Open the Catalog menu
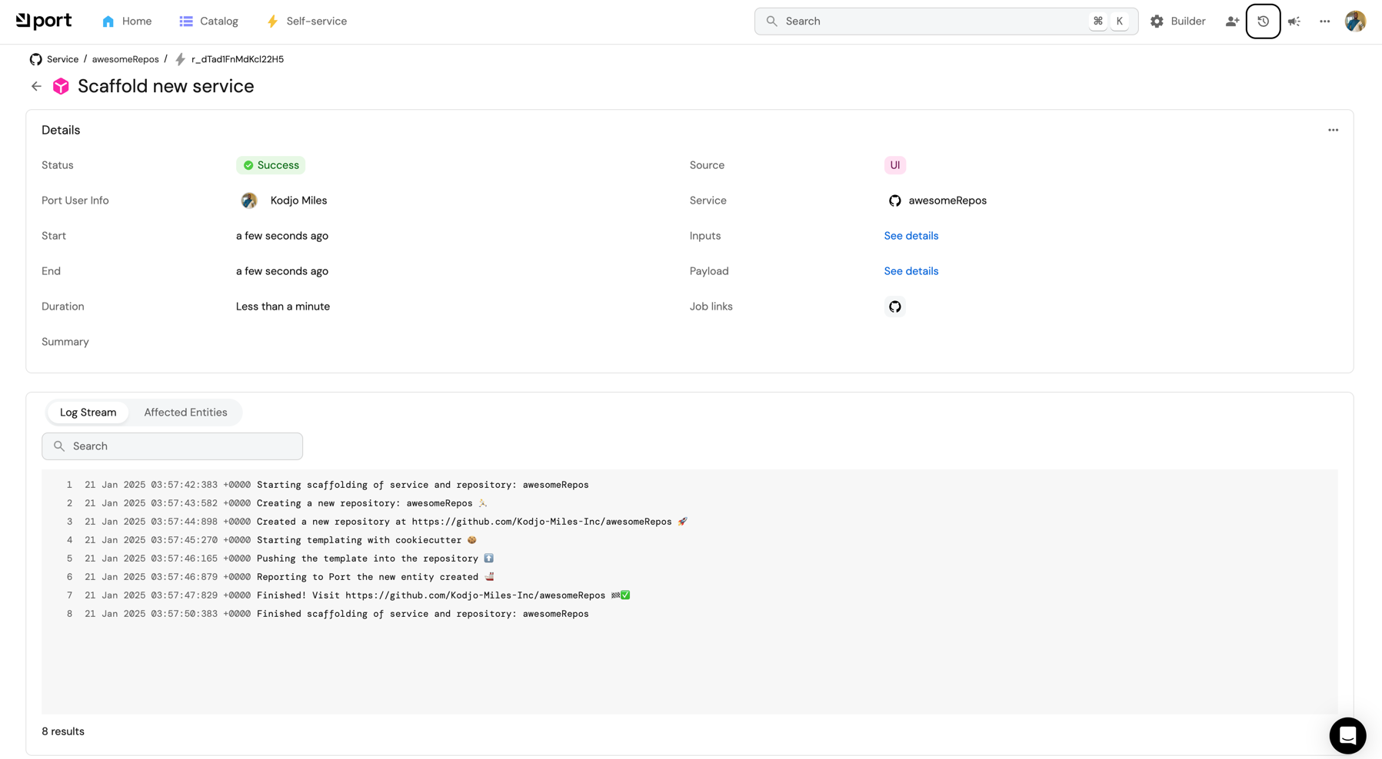This screenshot has width=1382, height=759. click(x=209, y=22)
